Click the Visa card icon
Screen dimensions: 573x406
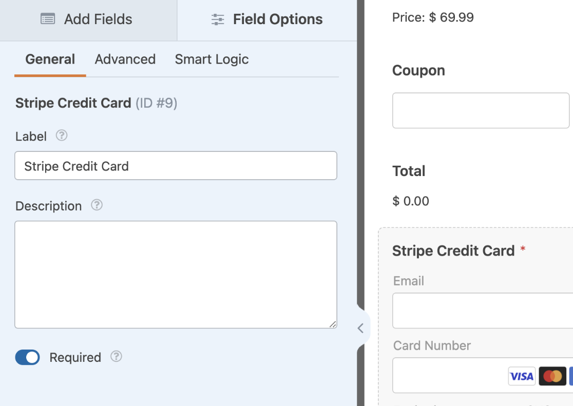[x=522, y=376]
